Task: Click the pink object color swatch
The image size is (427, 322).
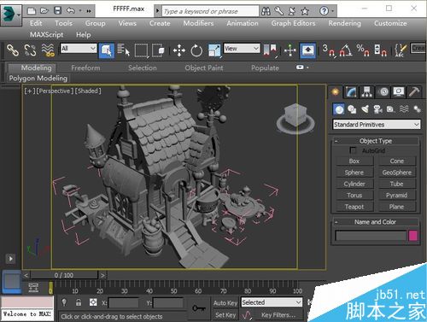Action: pyautogui.click(x=413, y=236)
